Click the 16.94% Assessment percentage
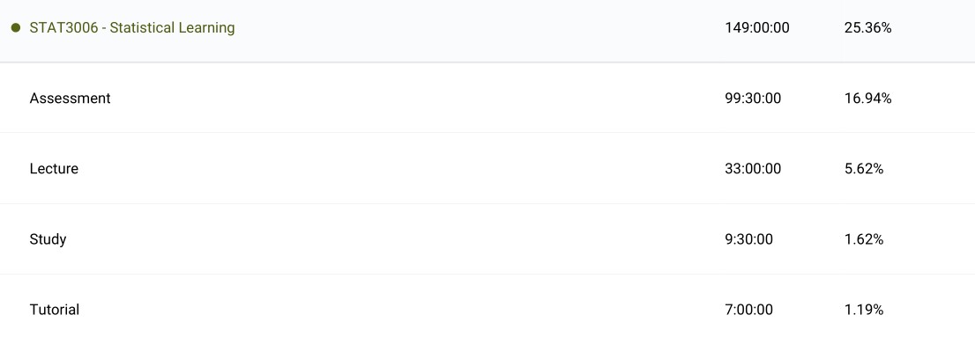 868,98
